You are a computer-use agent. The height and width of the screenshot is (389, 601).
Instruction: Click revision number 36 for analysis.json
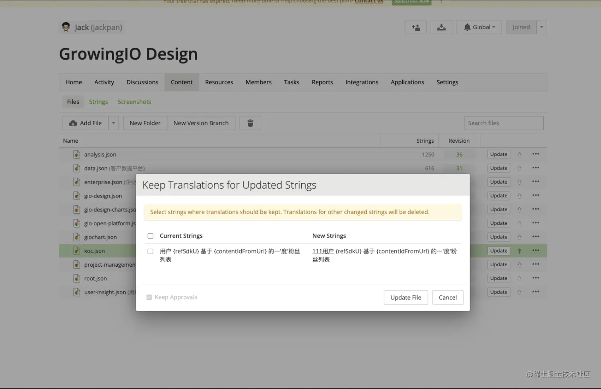459,155
